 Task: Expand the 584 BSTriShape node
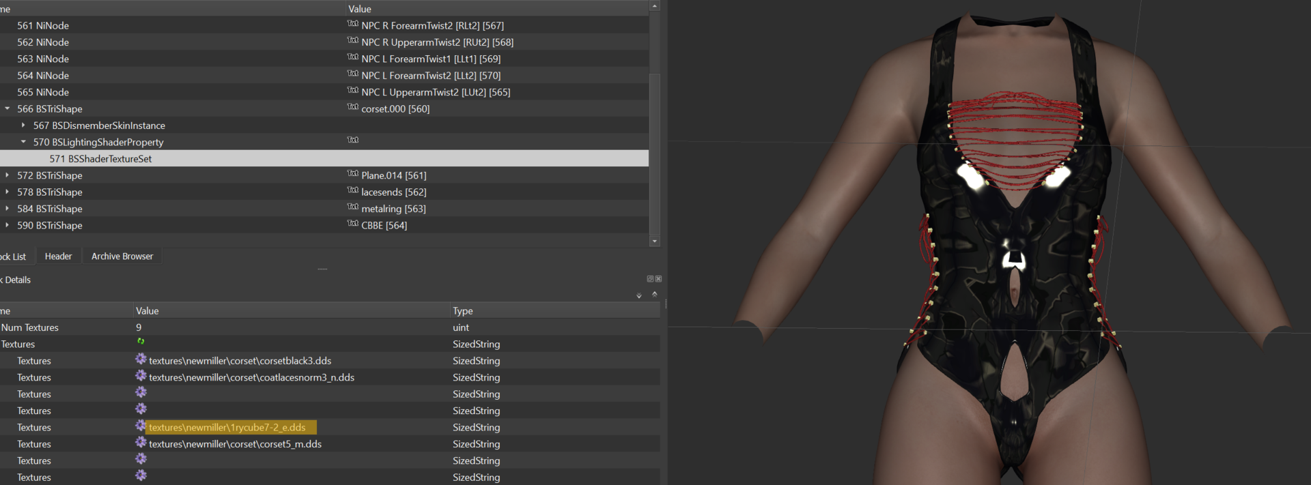coord(8,209)
